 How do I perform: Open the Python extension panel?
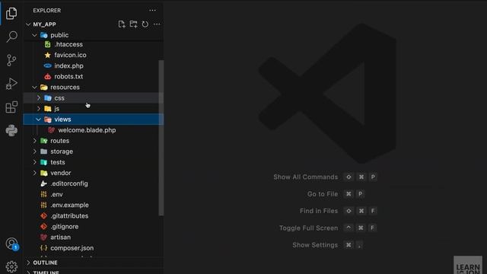(11, 130)
